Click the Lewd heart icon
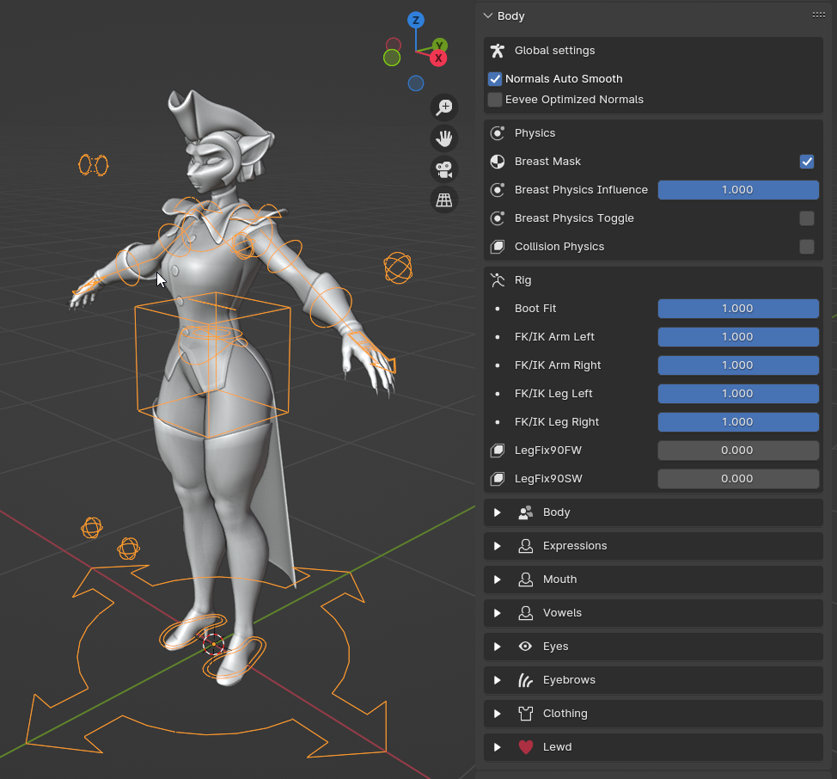The image size is (837, 779). pyautogui.click(x=526, y=747)
